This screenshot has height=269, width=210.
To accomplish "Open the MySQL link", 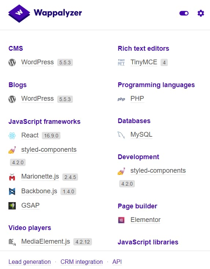I will click(141, 134).
